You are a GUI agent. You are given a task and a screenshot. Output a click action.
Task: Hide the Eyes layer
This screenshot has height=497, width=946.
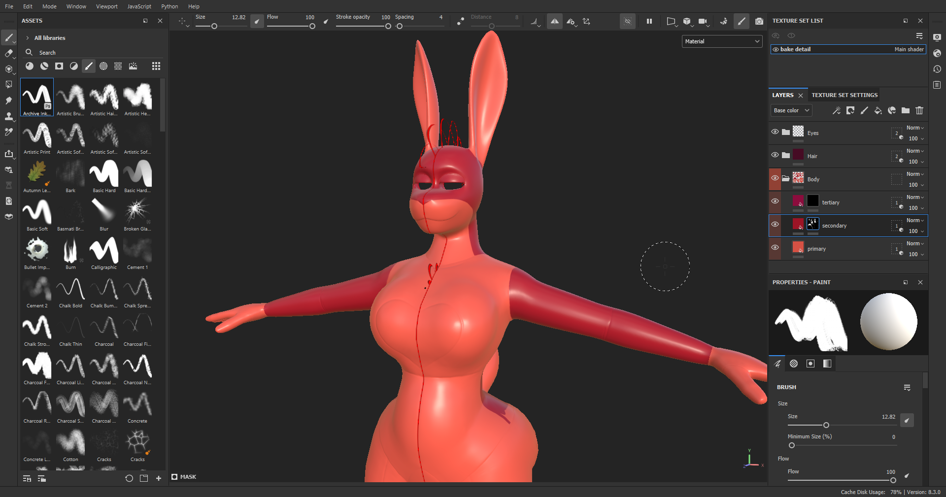pyautogui.click(x=775, y=132)
